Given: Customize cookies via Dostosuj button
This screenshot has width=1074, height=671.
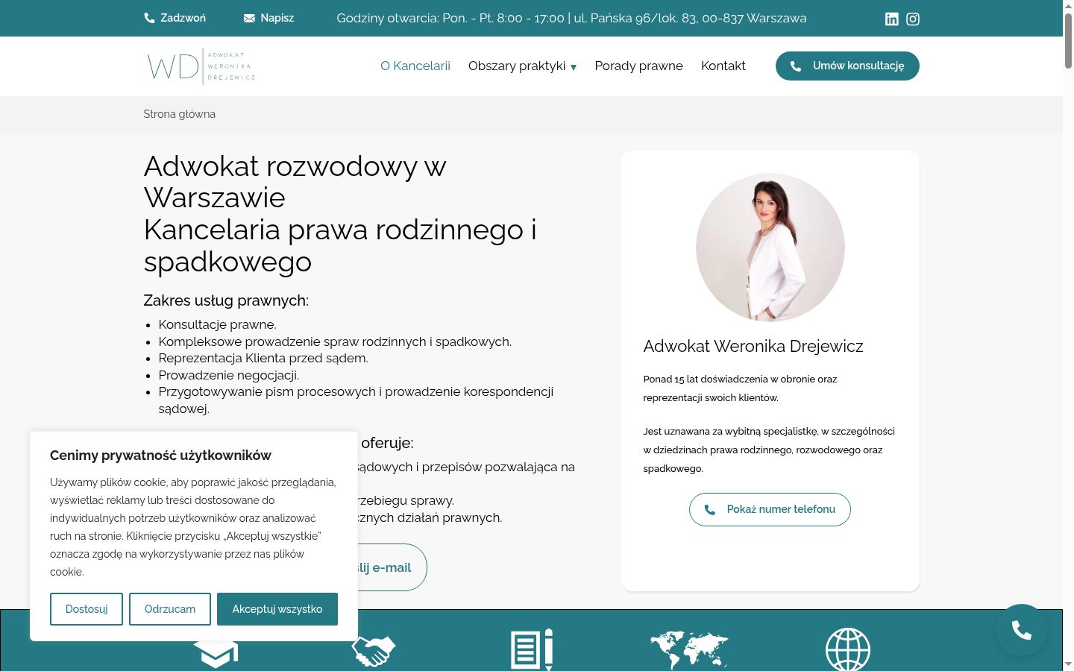Looking at the screenshot, I should (x=87, y=609).
